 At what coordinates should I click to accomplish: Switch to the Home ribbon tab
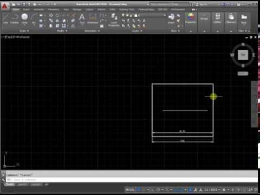coord(16,9)
